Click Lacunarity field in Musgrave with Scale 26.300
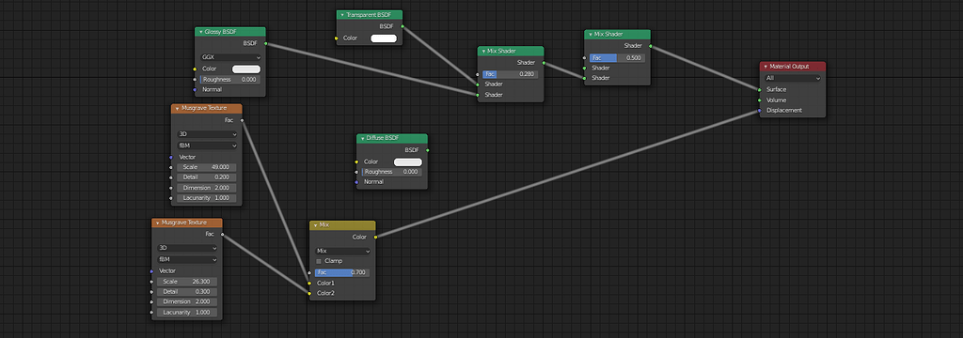The height and width of the screenshot is (338, 963). point(187,313)
